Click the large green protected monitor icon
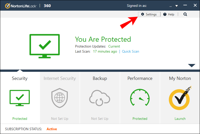The width and height of the screenshot is (200, 134). pyautogui.click(x=45, y=46)
